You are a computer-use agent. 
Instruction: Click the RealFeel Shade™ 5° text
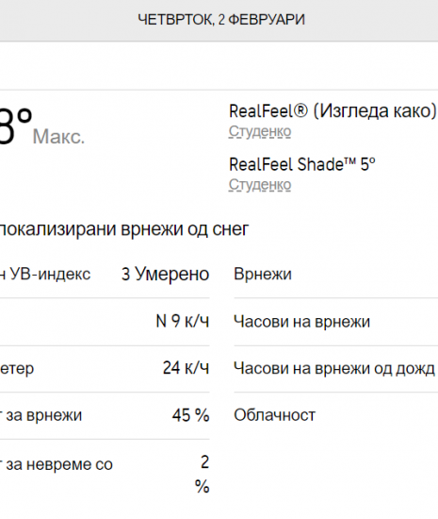[x=302, y=164]
